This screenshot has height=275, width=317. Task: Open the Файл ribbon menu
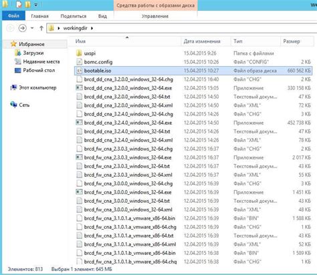(x=13, y=16)
